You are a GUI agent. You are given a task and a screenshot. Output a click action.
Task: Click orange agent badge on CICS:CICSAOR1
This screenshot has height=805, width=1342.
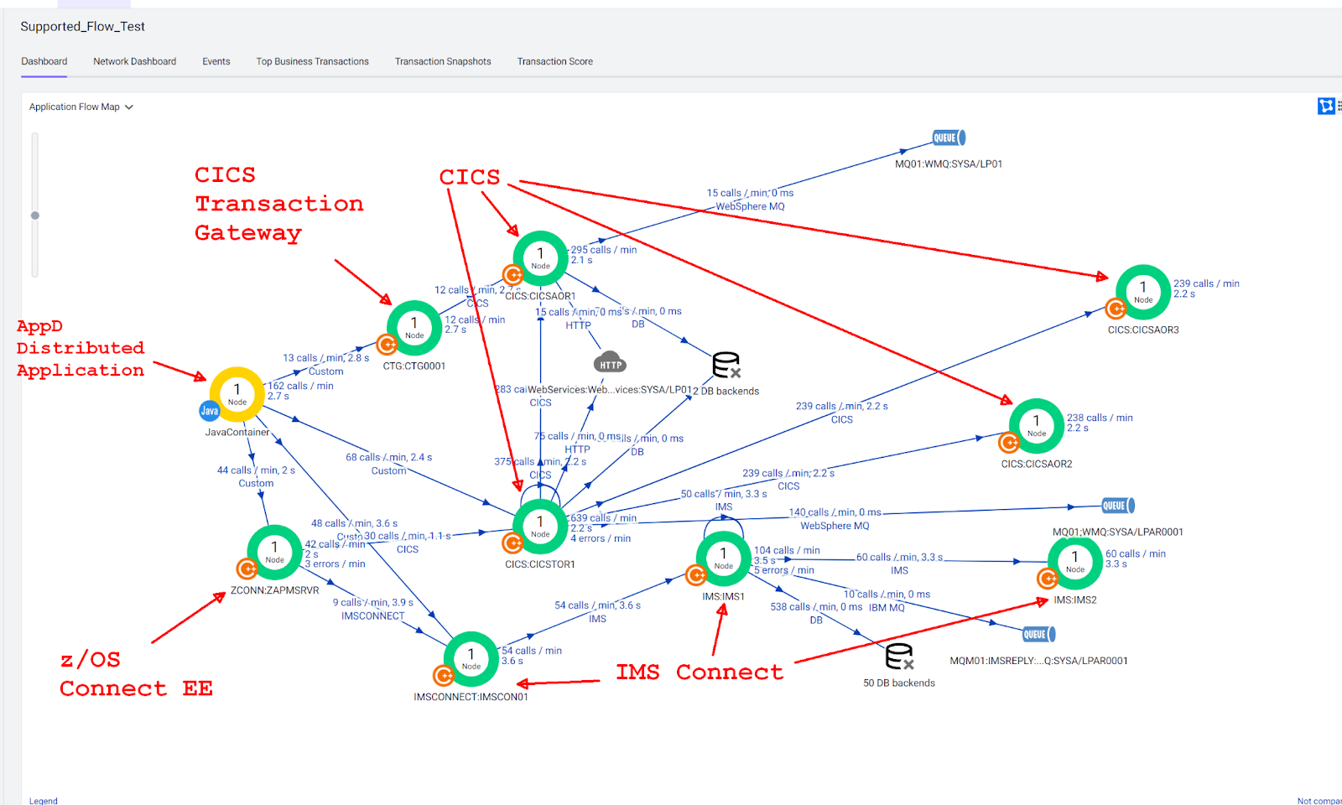[513, 274]
